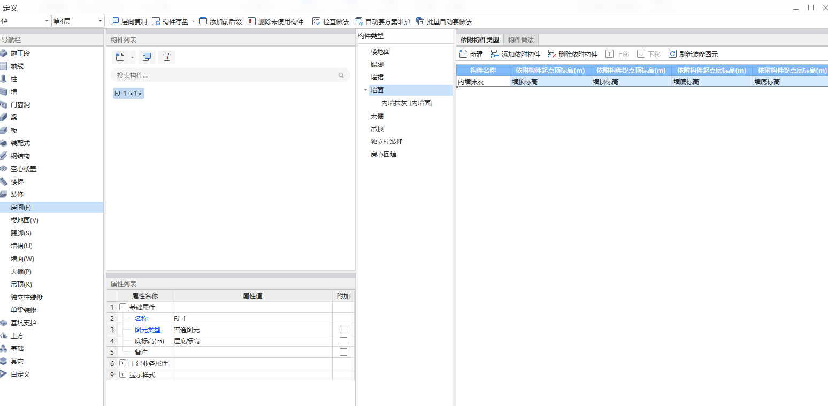Select the FJ-1 component in the list
Viewport: 828px width, 406px height.
[128, 93]
